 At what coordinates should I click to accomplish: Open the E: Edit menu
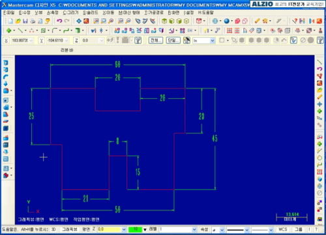point(25,12)
